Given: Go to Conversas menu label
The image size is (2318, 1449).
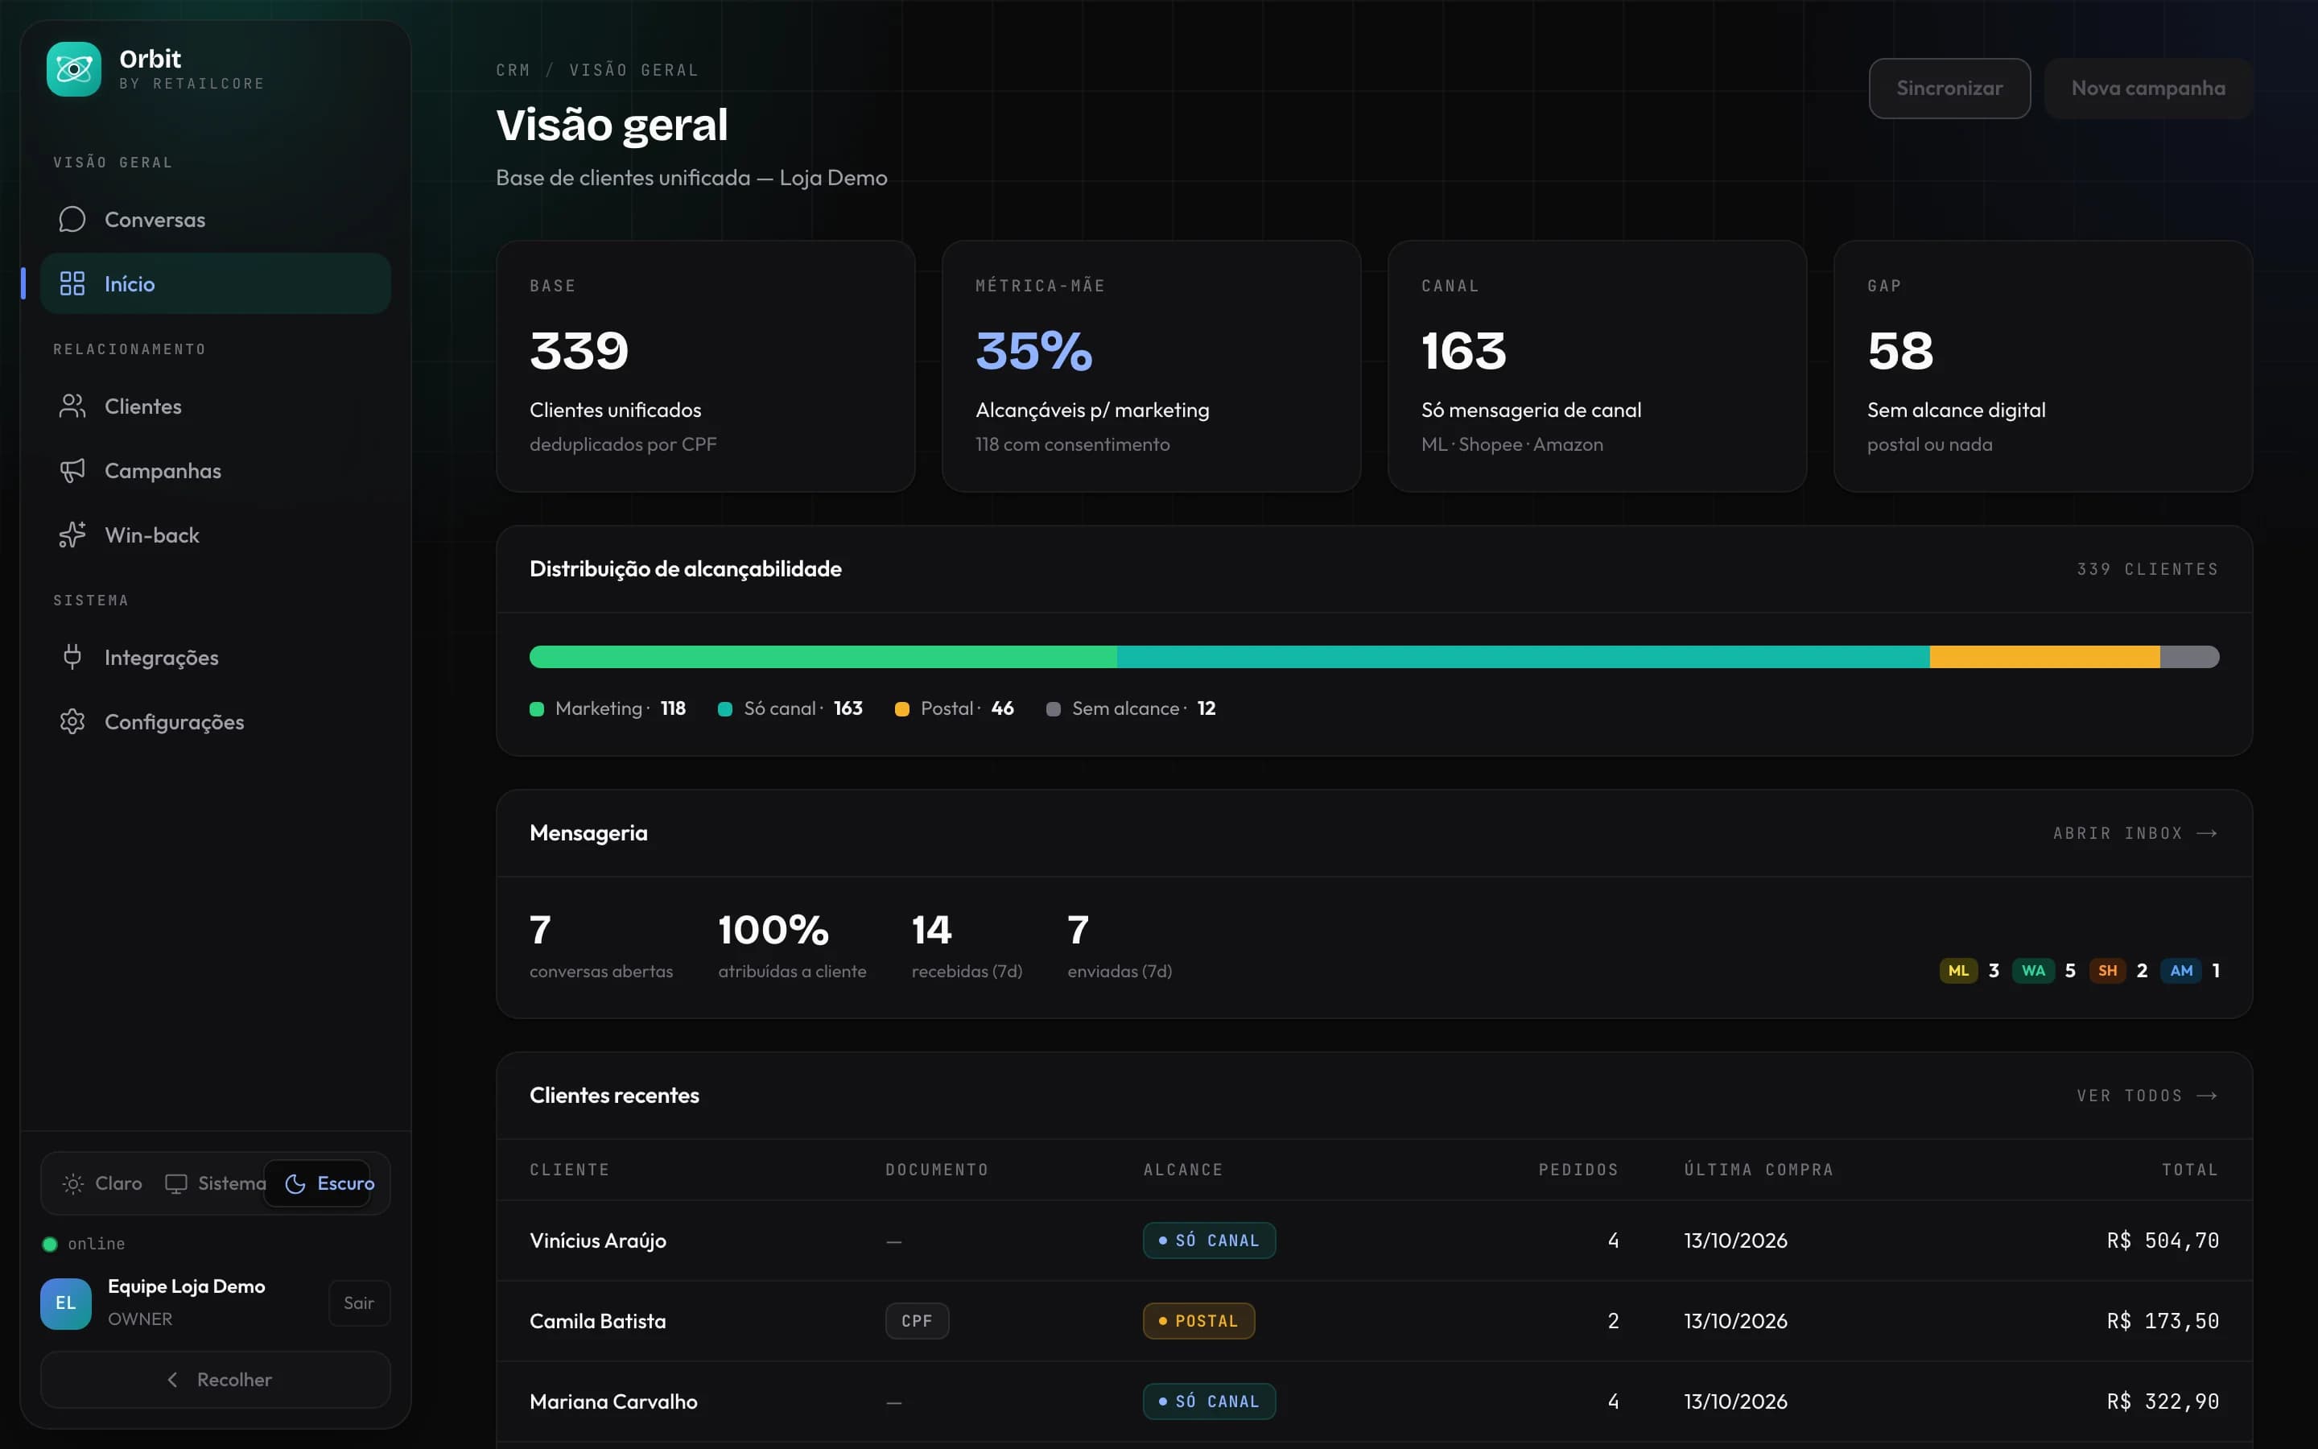Looking at the screenshot, I should click(155, 220).
